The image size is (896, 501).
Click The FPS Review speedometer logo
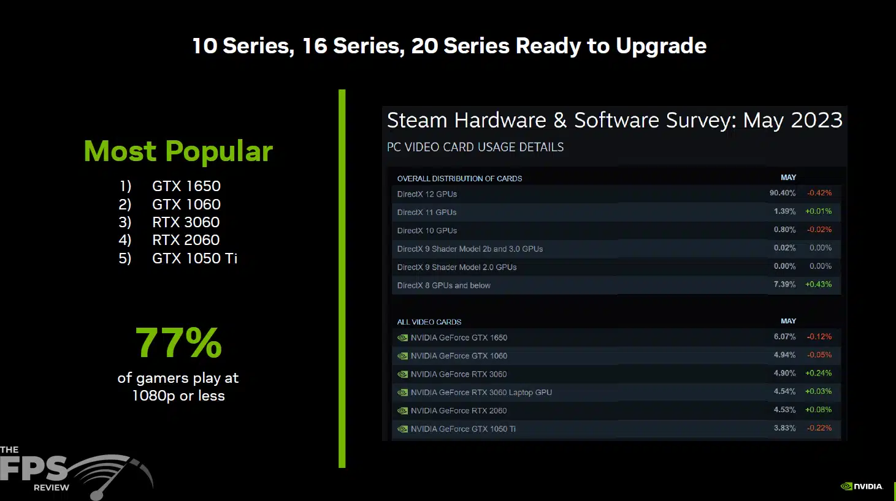(76, 472)
